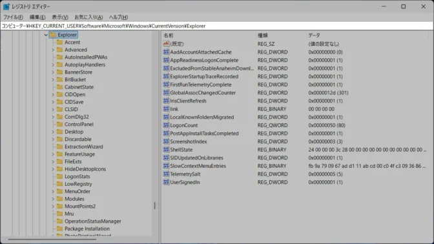434x244 pixels.
Task: Click the tree pane horizontal scrollbar
Action: point(52,239)
